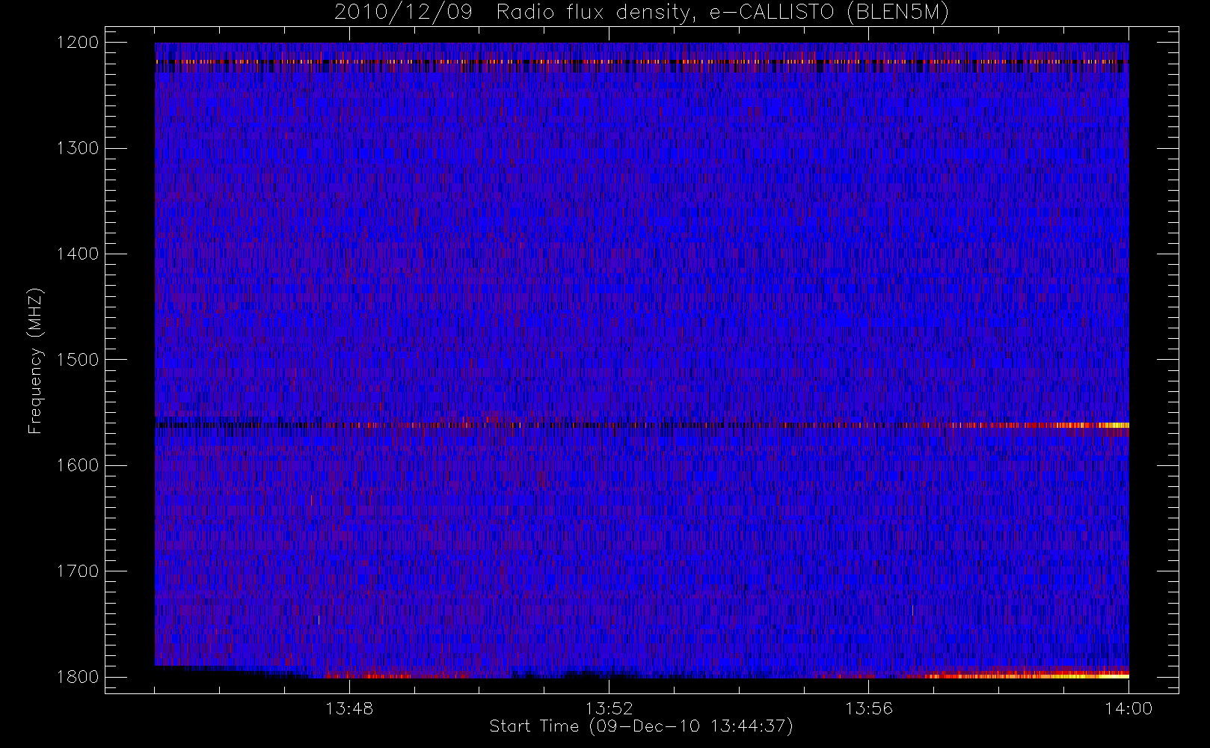Click the 13:48 time tick label
This screenshot has width=1210, height=748.
pos(349,708)
